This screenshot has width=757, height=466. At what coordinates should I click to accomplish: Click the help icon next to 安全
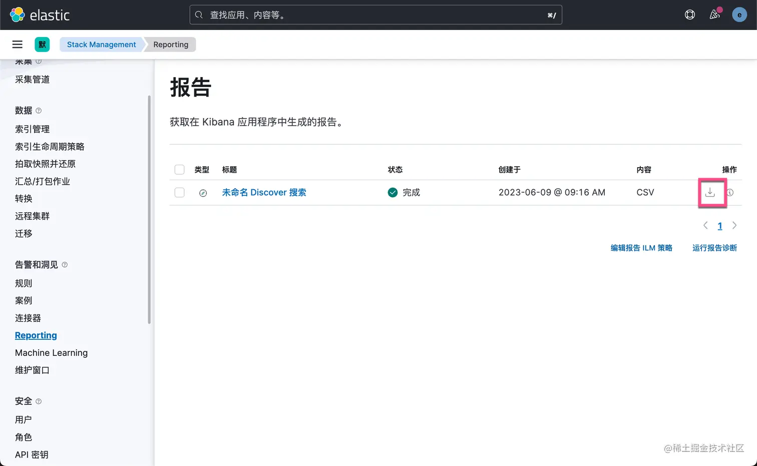pos(39,401)
